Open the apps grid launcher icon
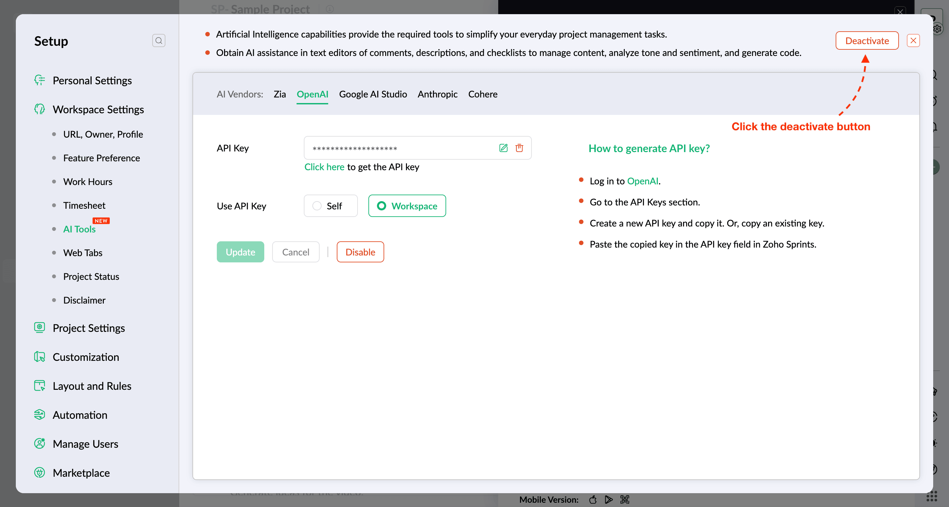The height and width of the screenshot is (507, 949). pos(932,496)
